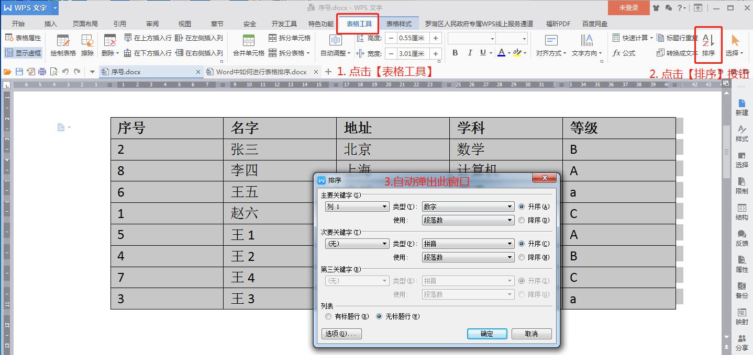
Task: Open sort options via 选项 button
Action: pyautogui.click(x=341, y=334)
